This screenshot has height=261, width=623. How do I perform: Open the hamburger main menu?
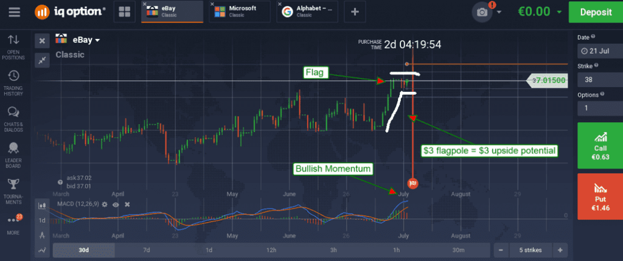[14, 12]
